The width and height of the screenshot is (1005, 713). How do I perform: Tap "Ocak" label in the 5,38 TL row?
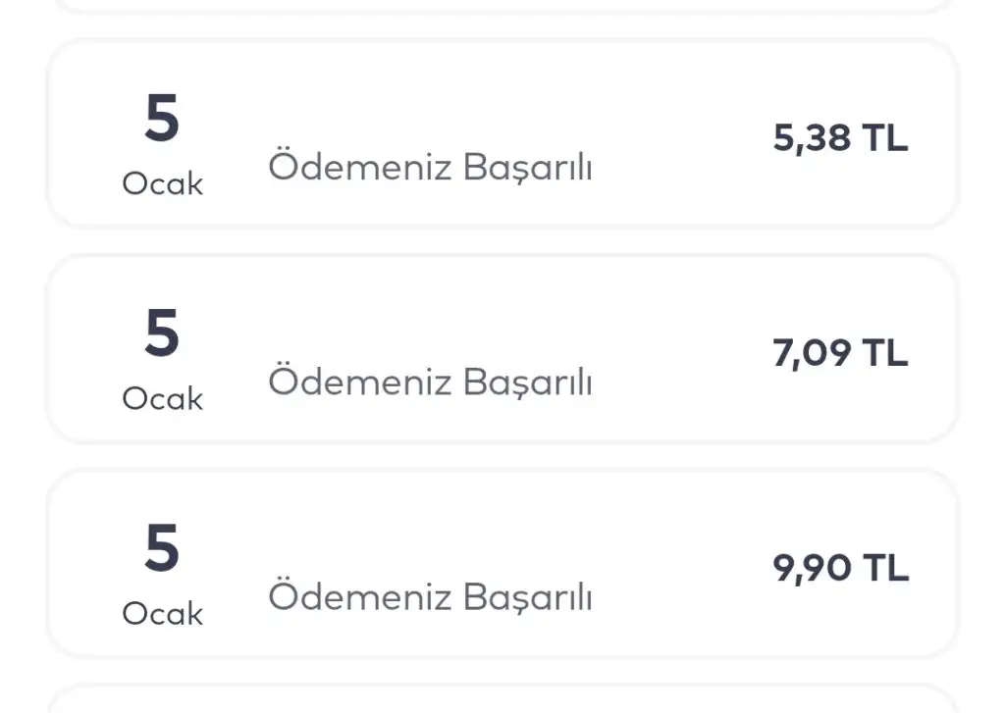click(x=162, y=184)
